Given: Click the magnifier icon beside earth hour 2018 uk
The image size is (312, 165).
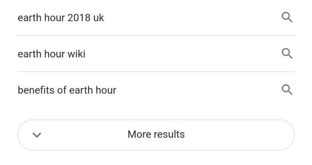Looking at the screenshot, I should pos(287,17).
